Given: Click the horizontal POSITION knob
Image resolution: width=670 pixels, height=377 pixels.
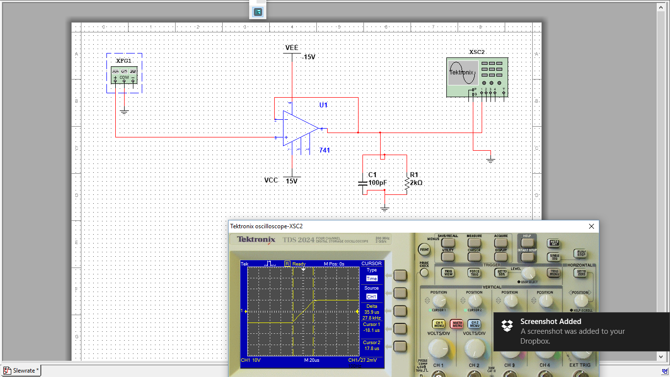Looking at the screenshot, I should tap(581, 301).
